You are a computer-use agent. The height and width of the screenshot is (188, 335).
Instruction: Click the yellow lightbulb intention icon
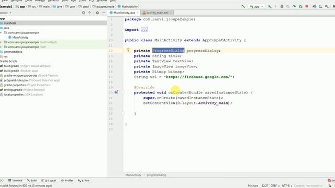[x=128, y=50]
